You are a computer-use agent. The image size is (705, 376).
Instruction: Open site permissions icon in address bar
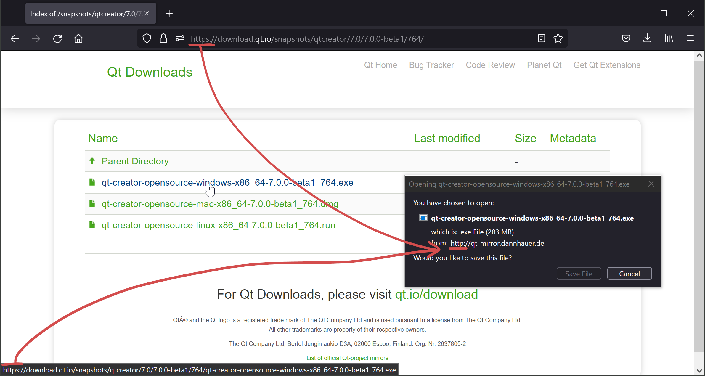(x=180, y=38)
